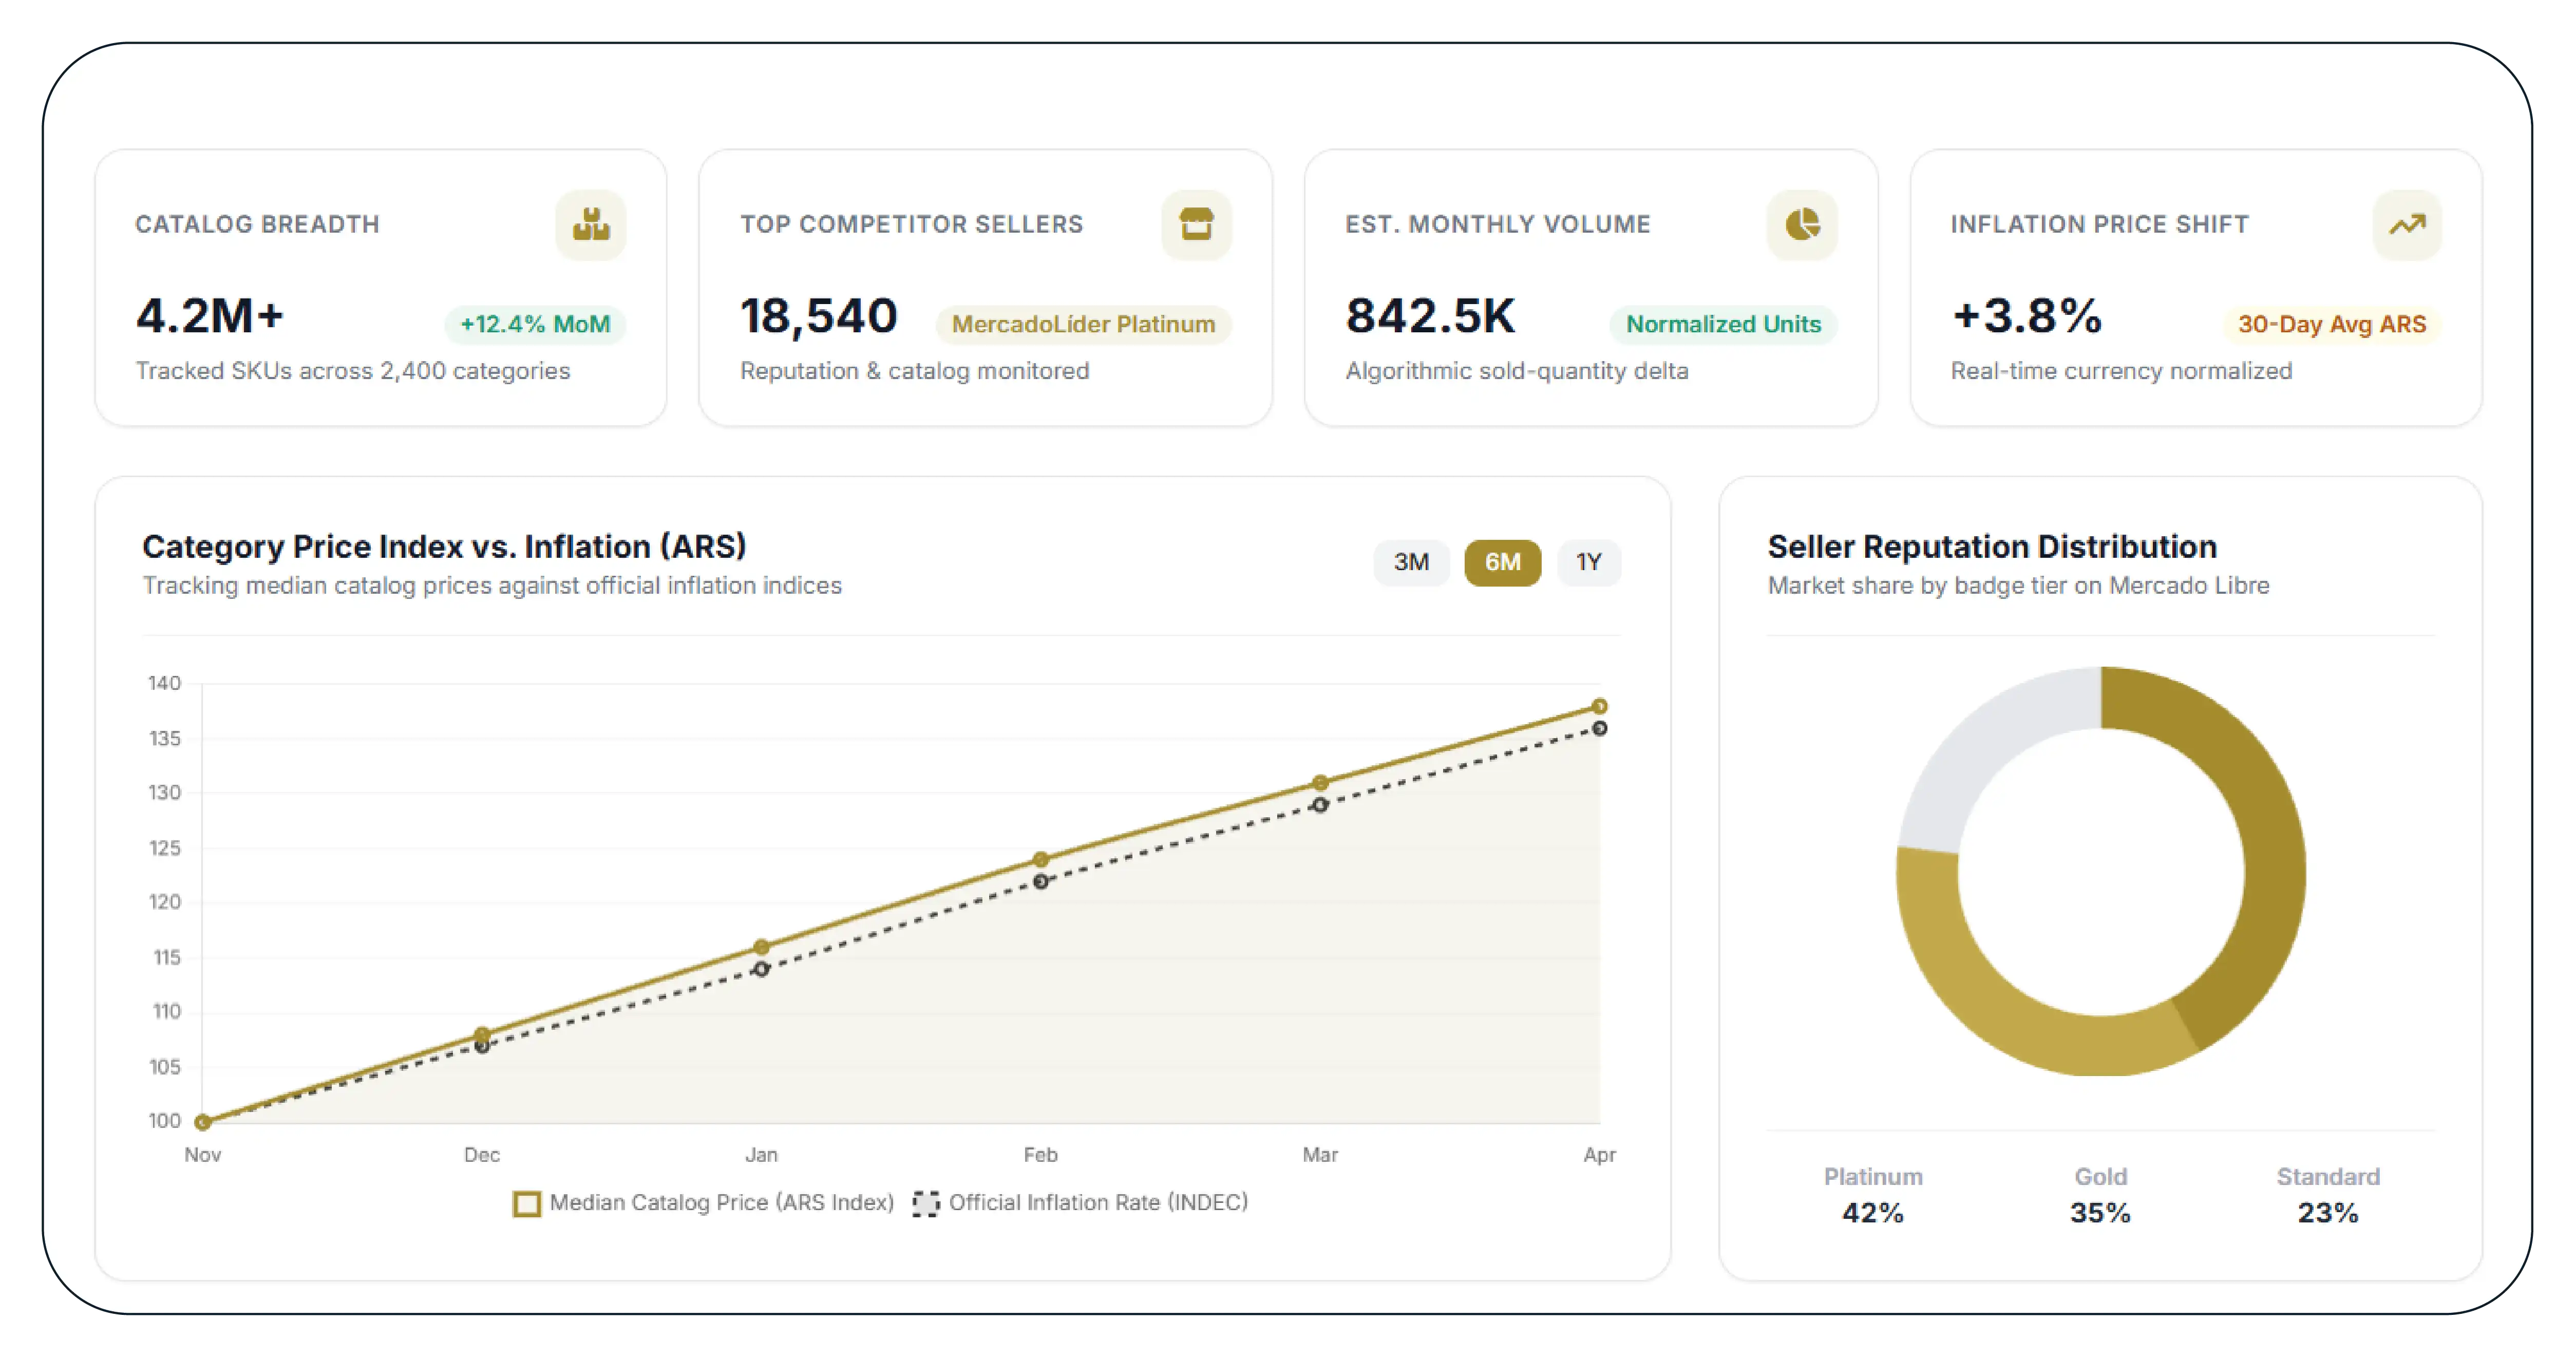Click the Inflation Price Shift trend icon
This screenshot has height=1357, width=2576.
tap(2407, 225)
